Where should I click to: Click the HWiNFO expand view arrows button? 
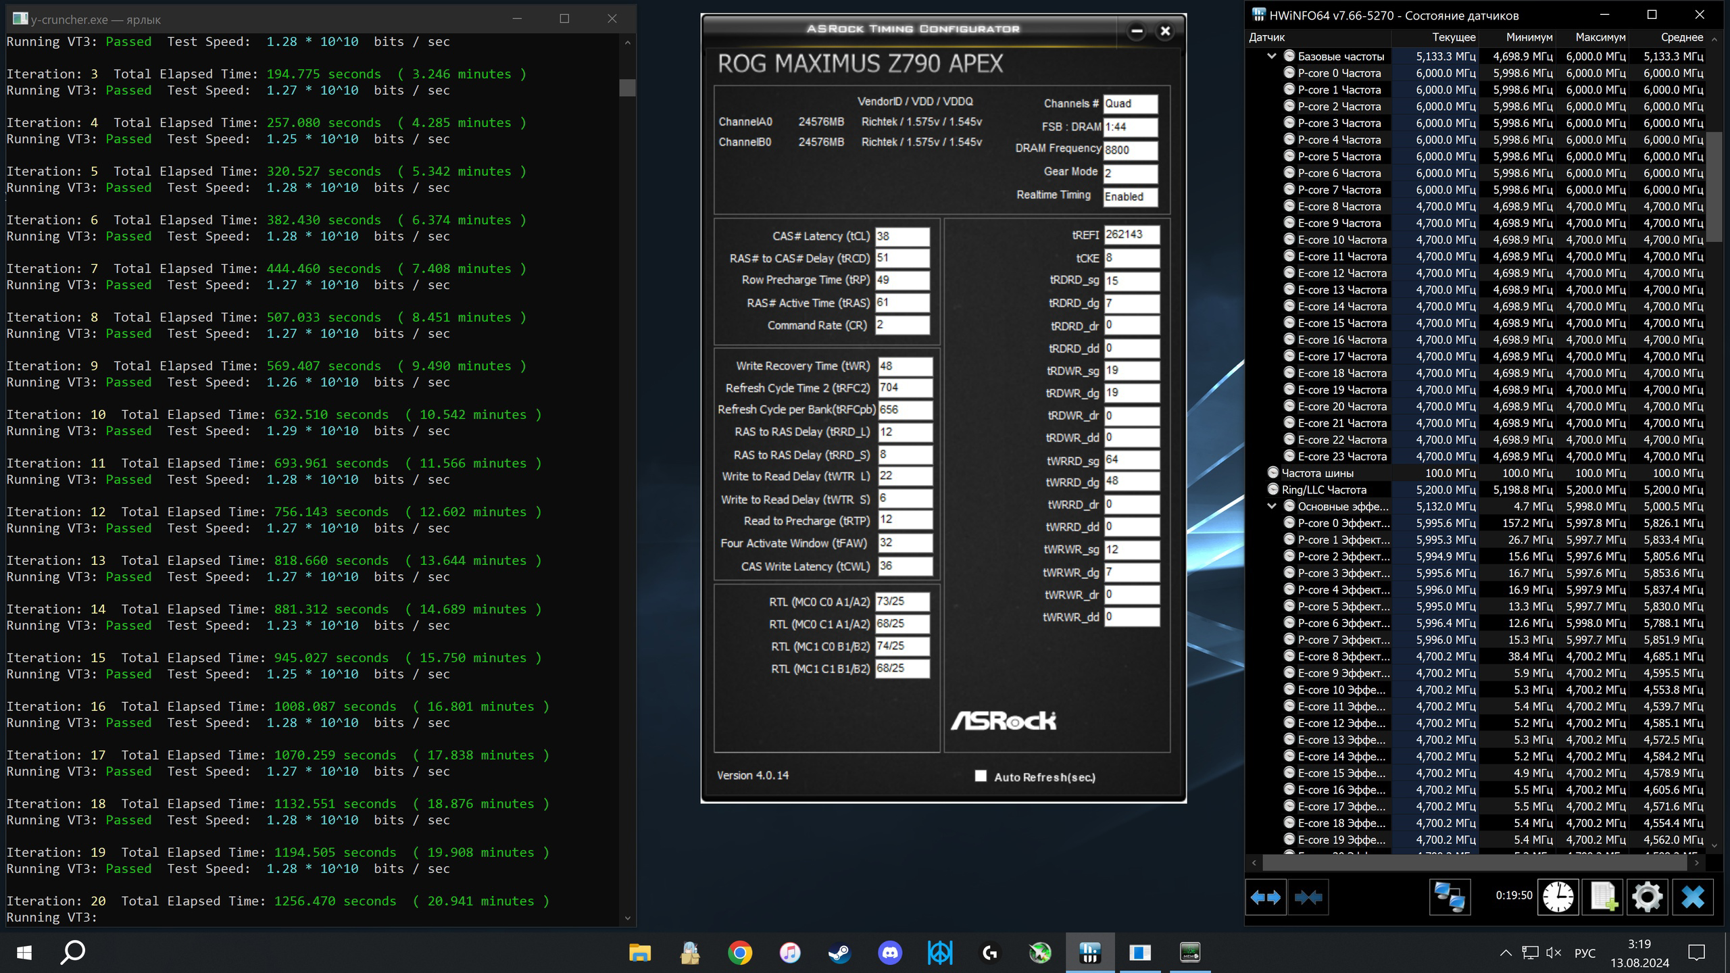pyautogui.click(x=1265, y=897)
